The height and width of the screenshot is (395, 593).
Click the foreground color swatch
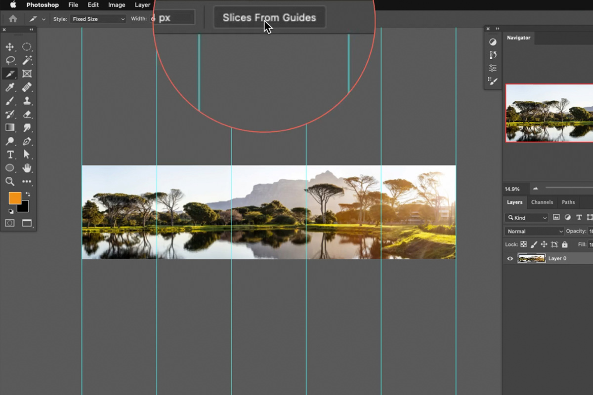[16, 198]
